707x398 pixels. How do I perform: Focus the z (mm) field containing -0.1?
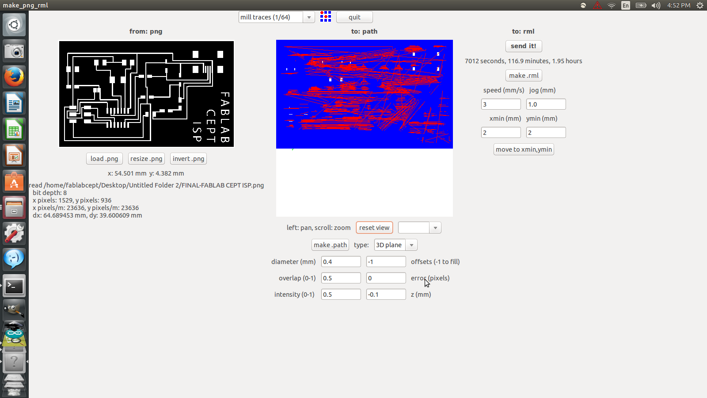(386, 295)
